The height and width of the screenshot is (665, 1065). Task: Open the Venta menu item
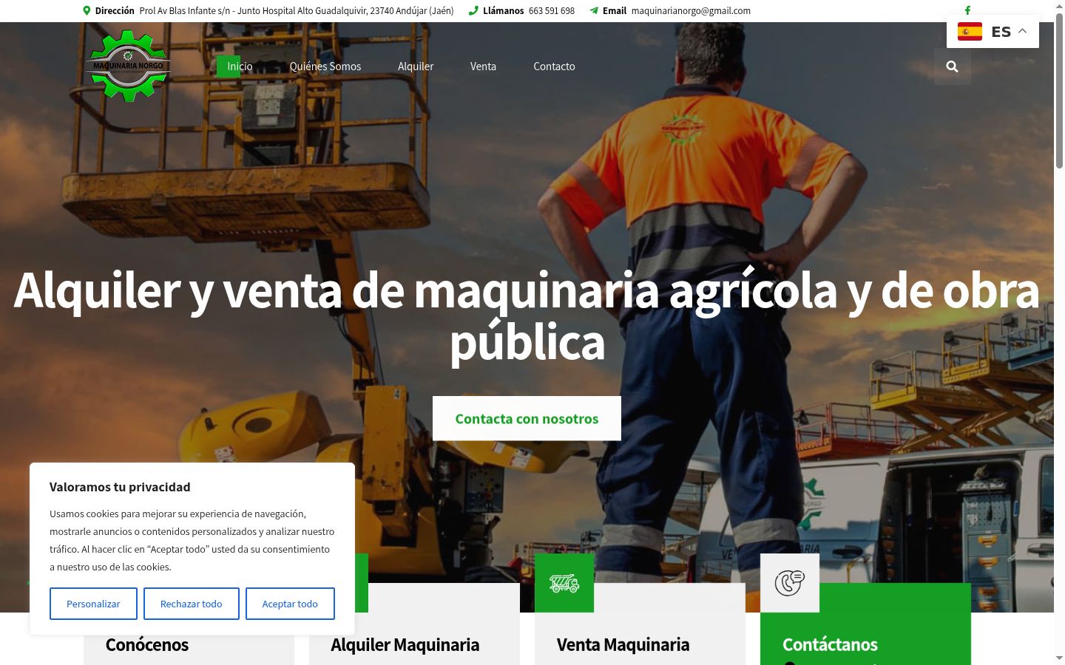tap(483, 66)
